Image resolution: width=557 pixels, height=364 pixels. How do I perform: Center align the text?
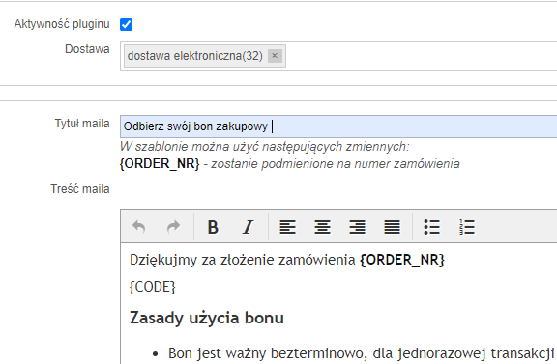tap(322, 227)
